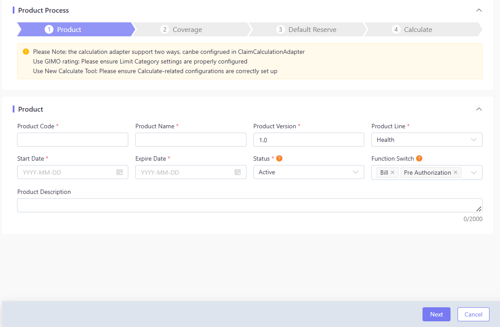Click the Start Date input
The height and width of the screenshot is (327, 500).
[73, 172]
